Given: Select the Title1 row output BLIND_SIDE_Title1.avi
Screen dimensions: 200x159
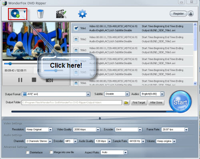Looking at the screenshot, I should 158,30.
